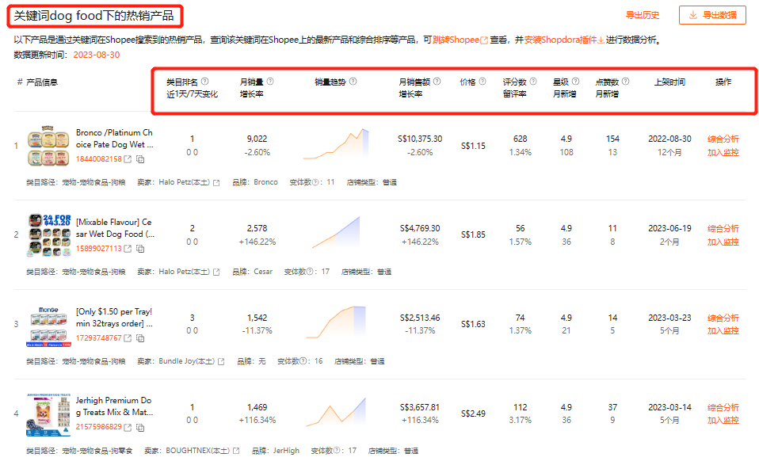Click 加入监控 for Bronco product
Screen dimensions: 759x465
(723, 152)
